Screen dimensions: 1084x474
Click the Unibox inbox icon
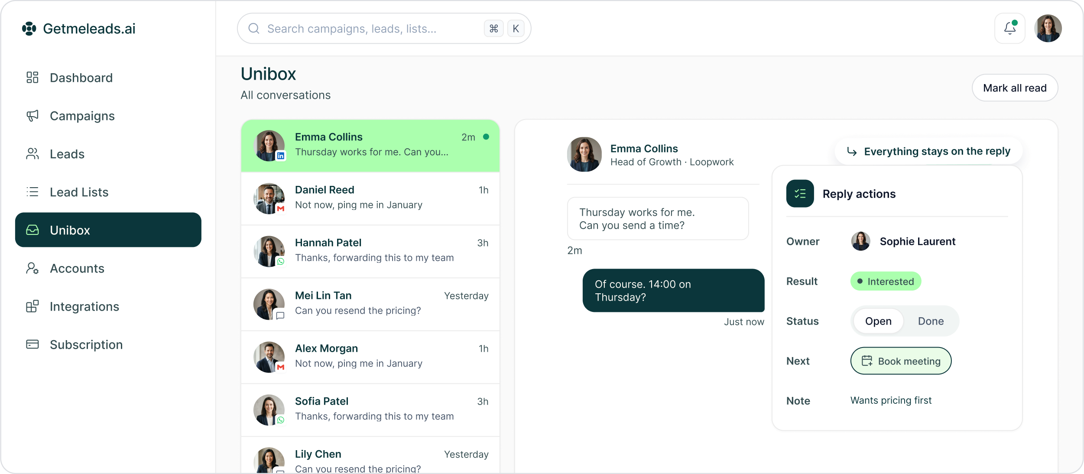click(x=32, y=230)
